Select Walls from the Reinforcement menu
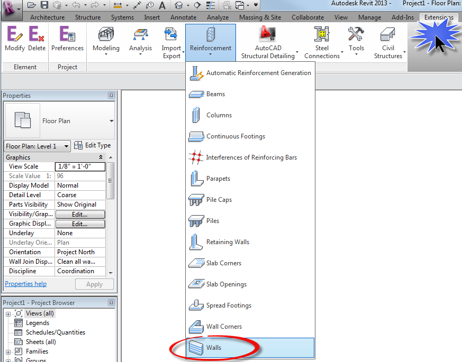 [214, 348]
